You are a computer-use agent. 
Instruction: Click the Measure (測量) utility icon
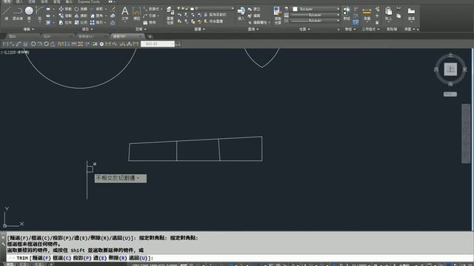click(367, 13)
